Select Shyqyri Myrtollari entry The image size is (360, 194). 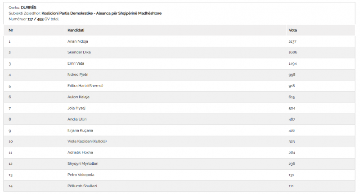pyautogui.click(x=83, y=164)
